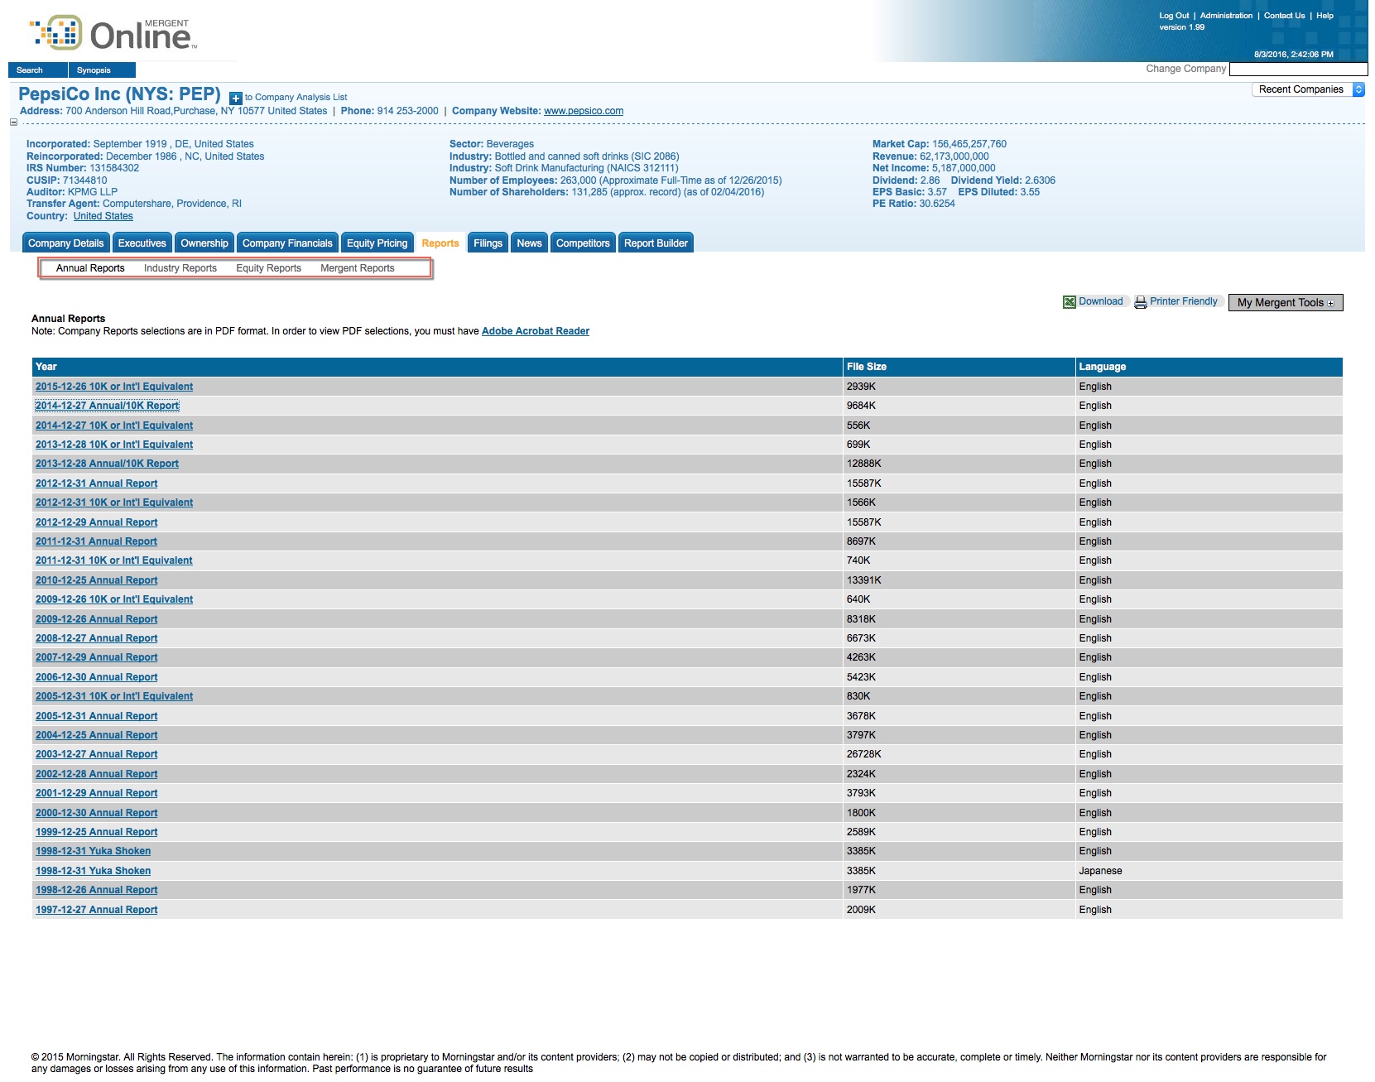Click the Log Out link

pyautogui.click(x=1174, y=16)
